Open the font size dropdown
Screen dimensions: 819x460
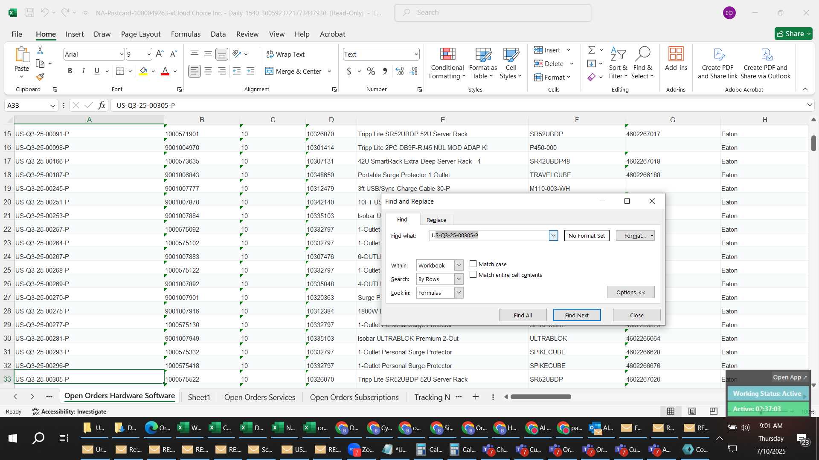[x=149, y=54]
